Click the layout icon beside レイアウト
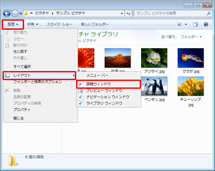This screenshot has height=171, width=215. (7, 75)
